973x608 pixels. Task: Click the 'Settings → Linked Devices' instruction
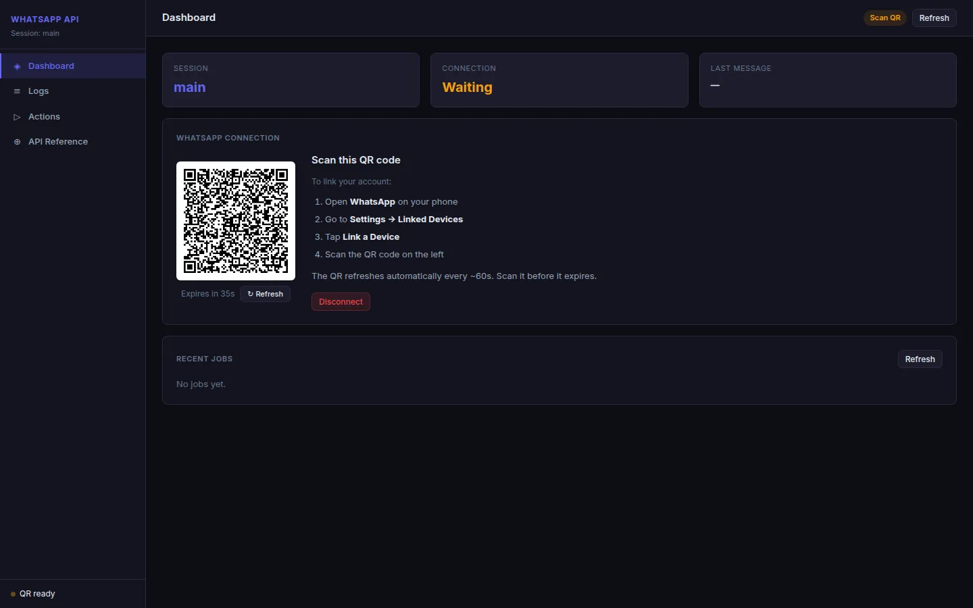pyautogui.click(x=406, y=220)
